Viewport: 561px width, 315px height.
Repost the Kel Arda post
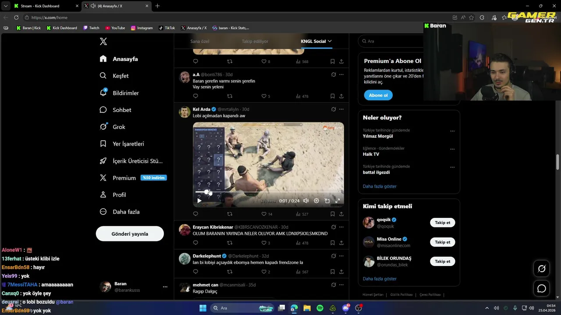pyautogui.click(x=230, y=214)
